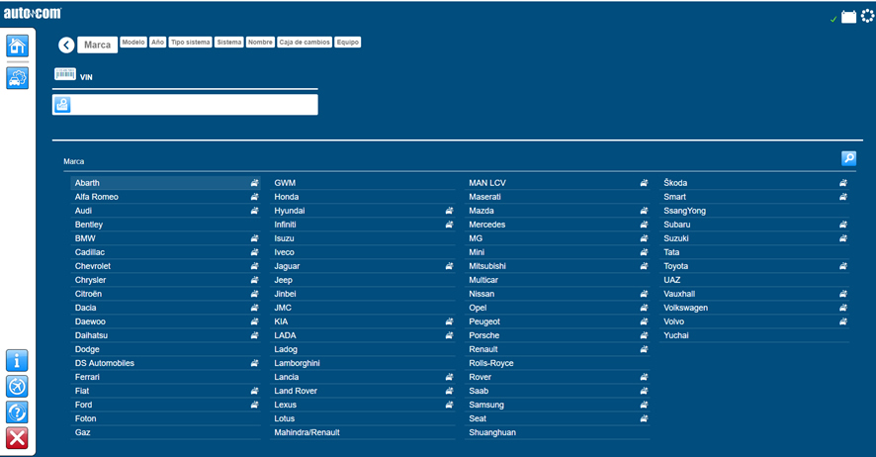Select Vauxhall from brand list
Viewport: 876px width, 457px height.
click(754, 294)
